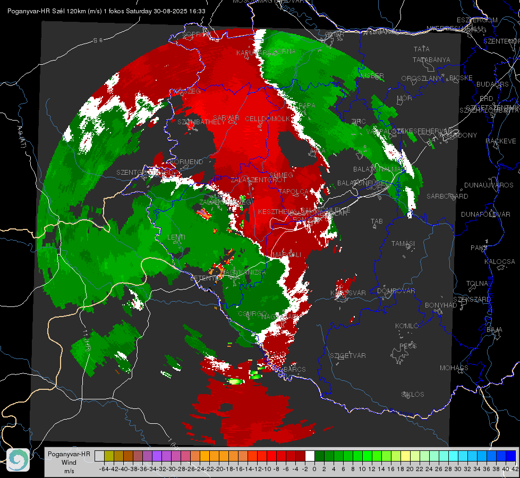Select the NAGYKANIZSA city label
The height and width of the screenshot is (478, 520).
click(x=244, y=272)
